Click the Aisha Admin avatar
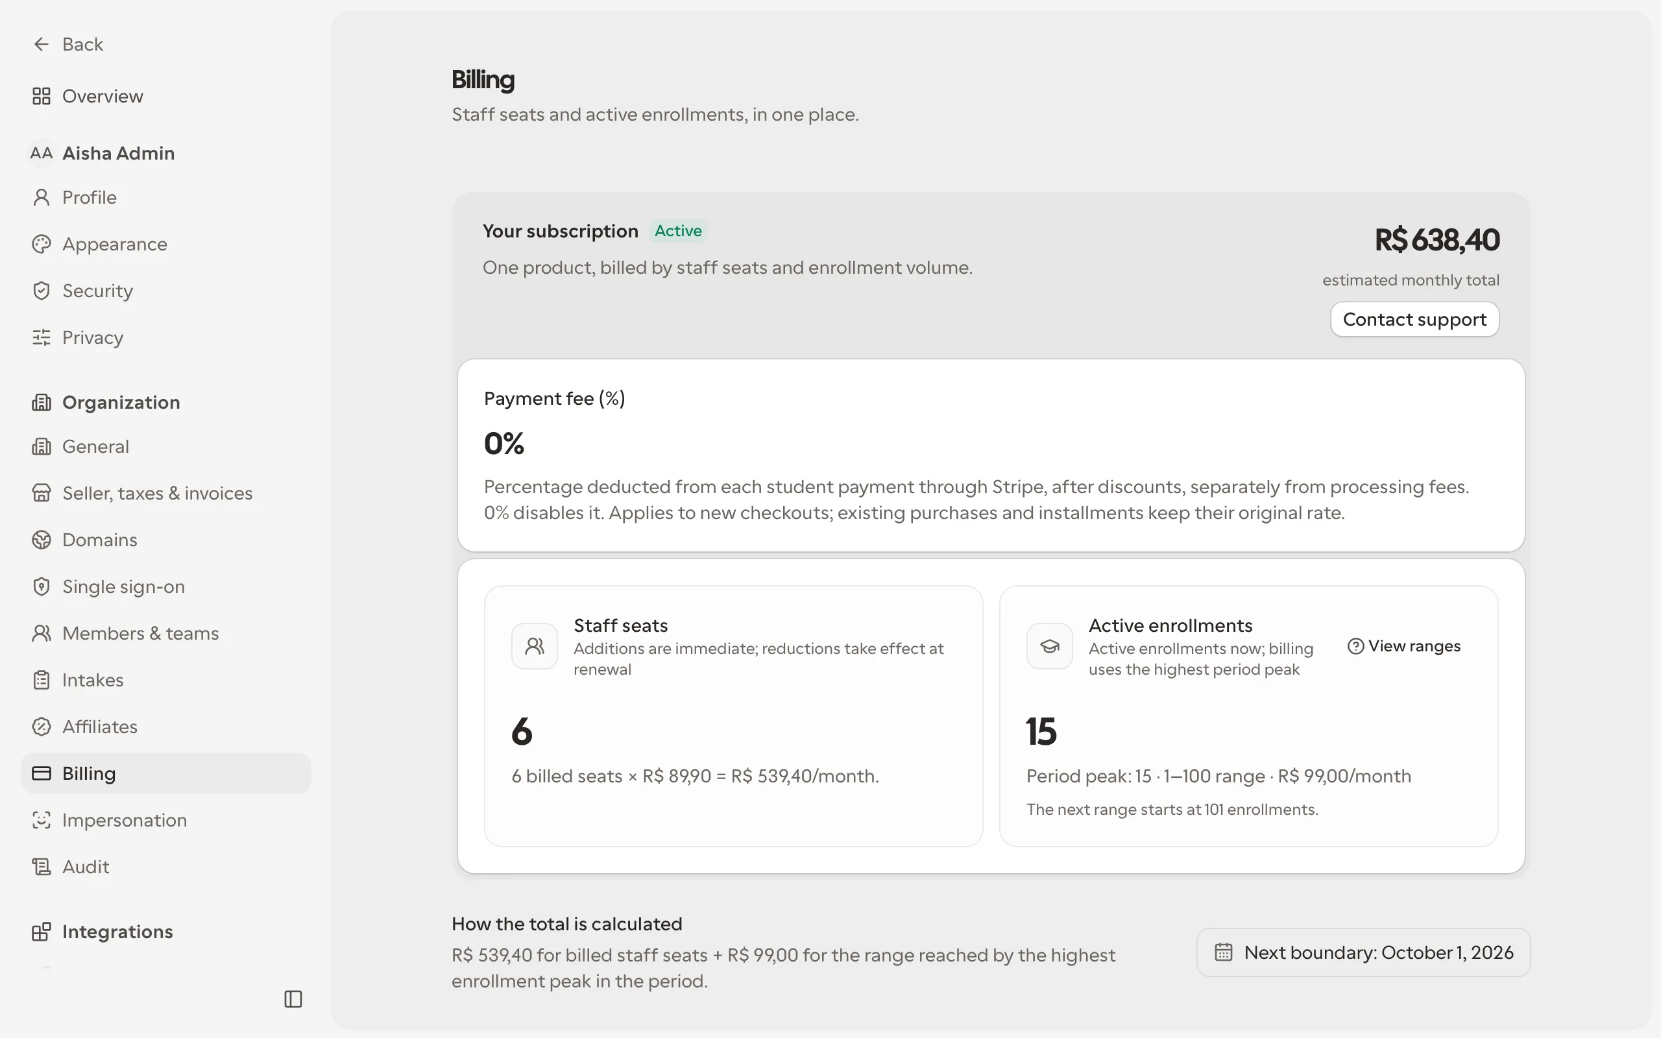Viewport: 1661px width, 1038px height. (x=41, y=152)
